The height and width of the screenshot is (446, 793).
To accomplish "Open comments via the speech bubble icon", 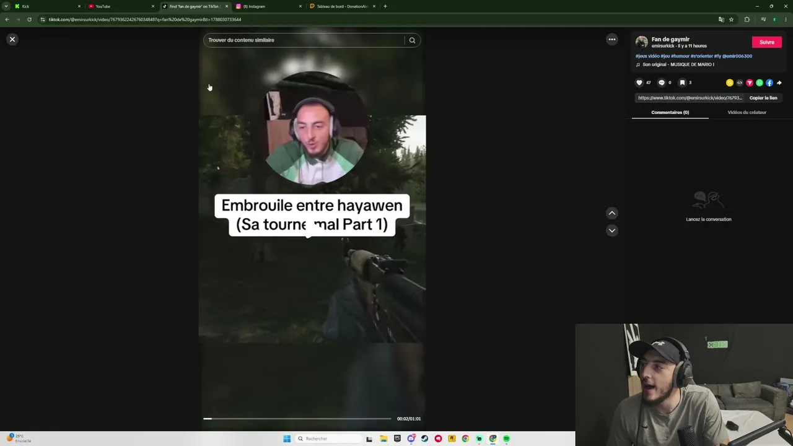I will 661,82.
